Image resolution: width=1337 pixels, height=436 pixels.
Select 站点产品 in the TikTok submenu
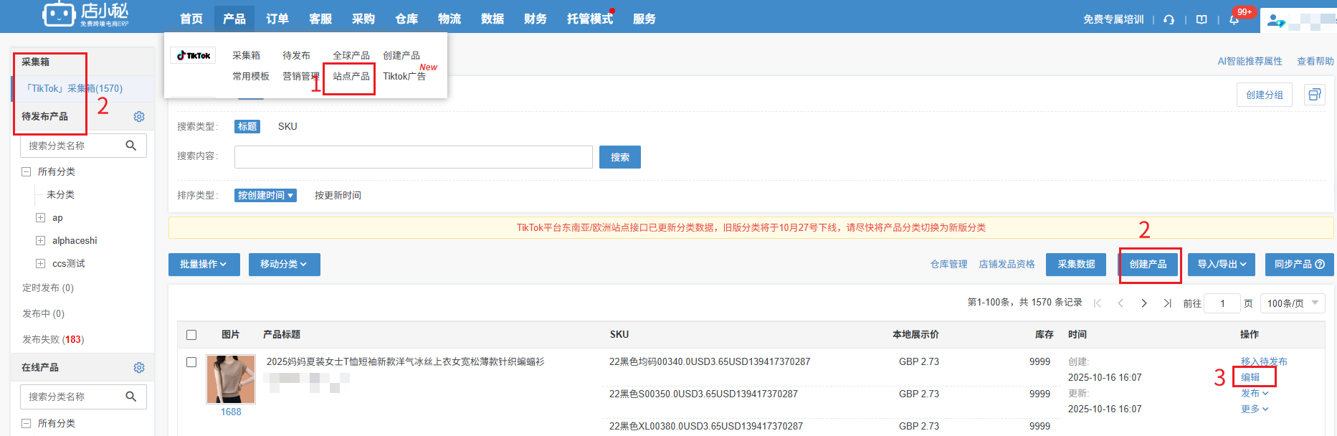pos(351,76)
